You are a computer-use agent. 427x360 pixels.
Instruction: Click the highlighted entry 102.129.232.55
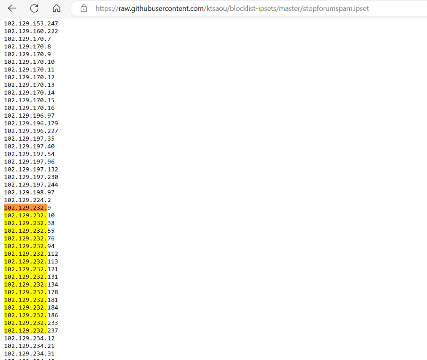click(29, 231)
